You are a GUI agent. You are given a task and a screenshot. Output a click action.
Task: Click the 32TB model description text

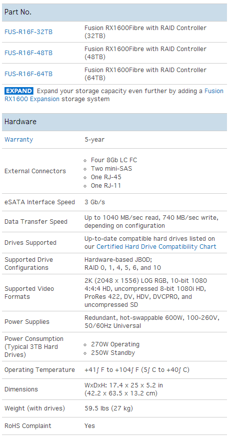click(145, 32)
